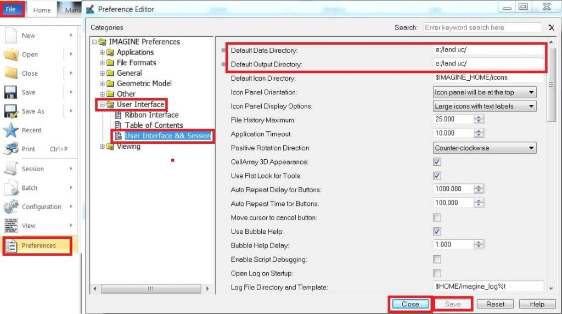Click the Save floppy disk icon
The image size is (562, 314).
point(10,92)
